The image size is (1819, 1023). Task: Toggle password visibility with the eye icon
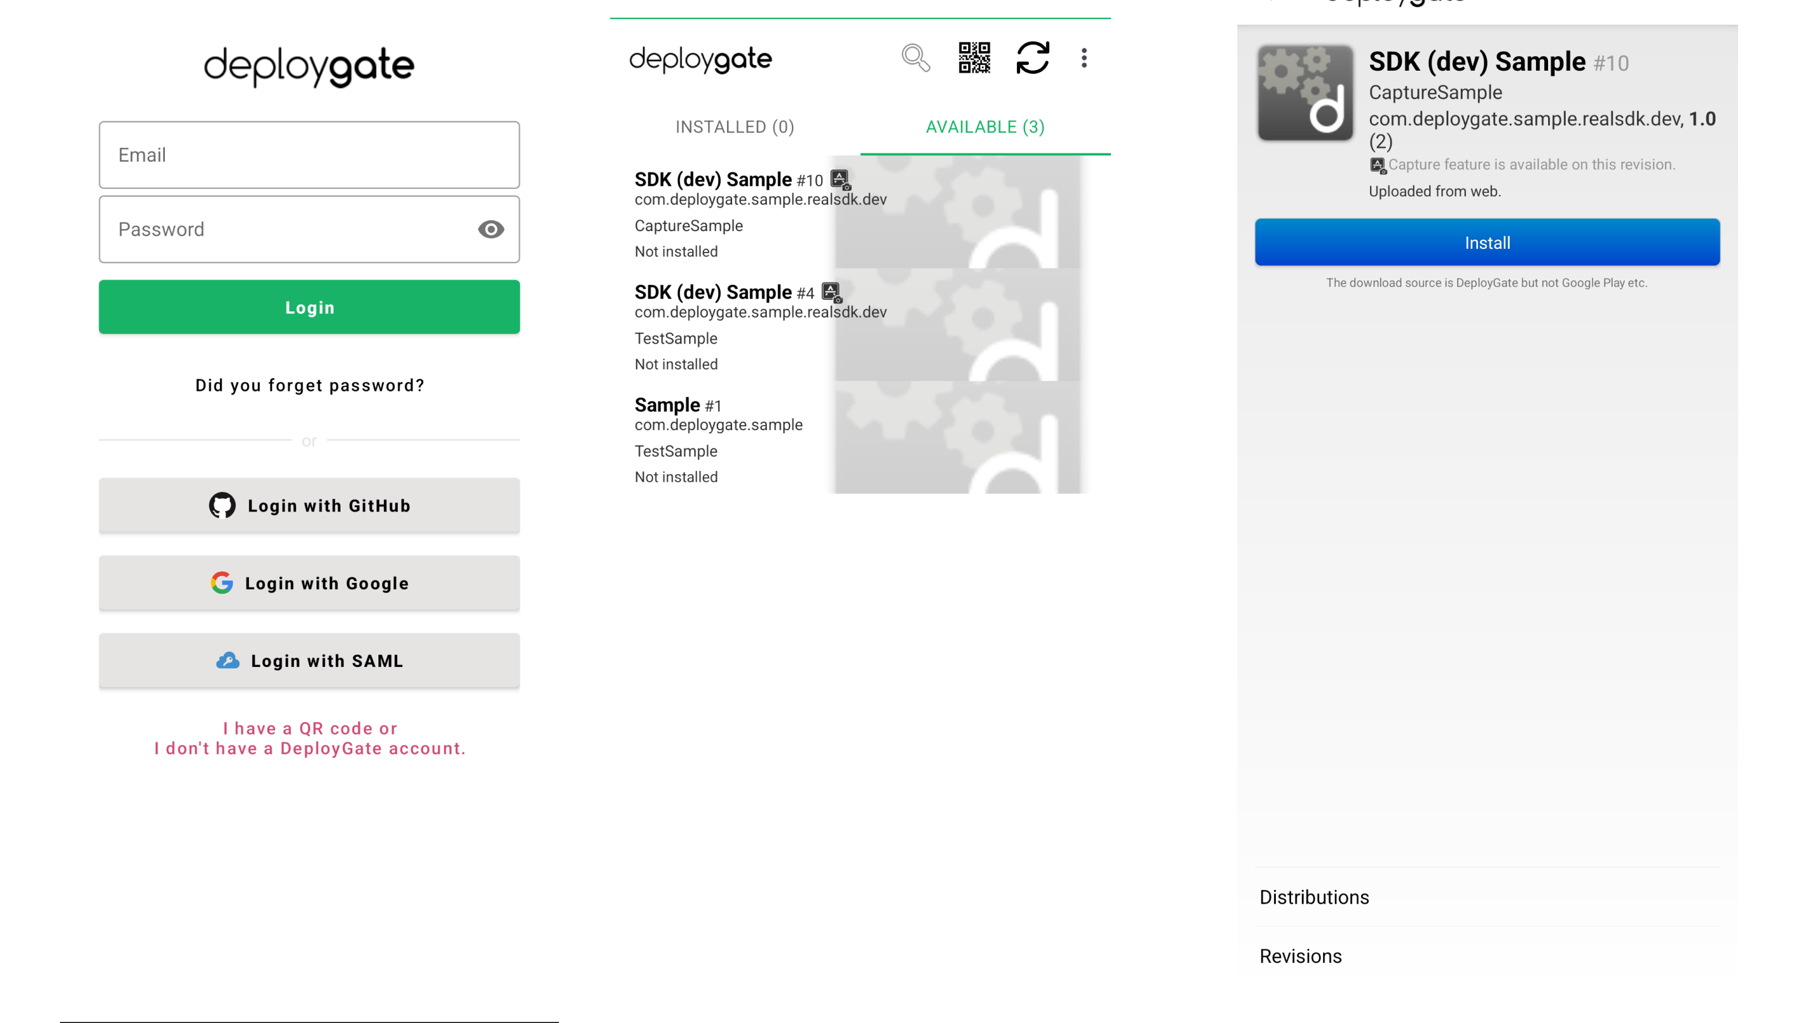[491, 229]
